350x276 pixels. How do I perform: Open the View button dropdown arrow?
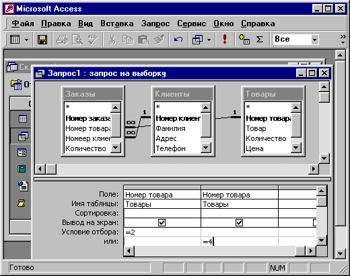point(26,40)
